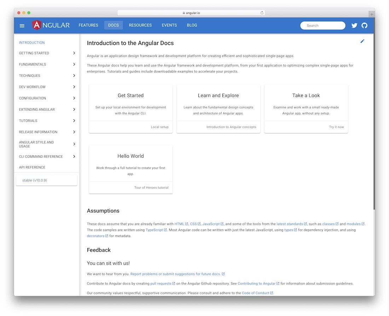Expand the CLI Command Reference chevron

74,157
